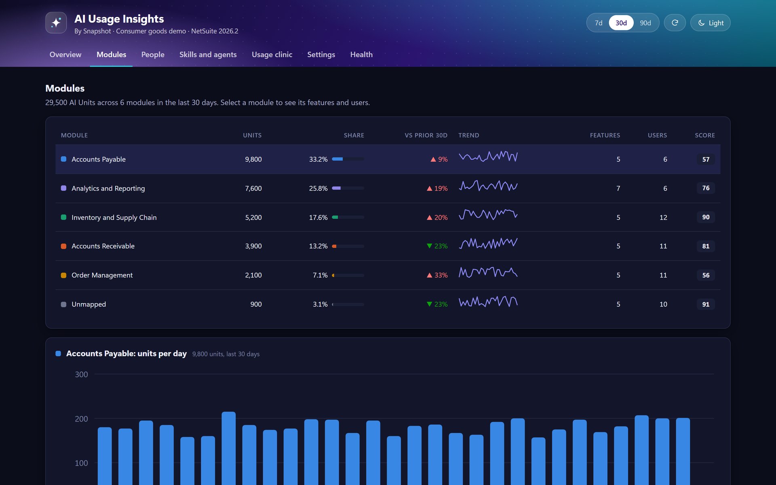Click the refresh icon button
Screen dimensions: 776x485
point(675,23)
